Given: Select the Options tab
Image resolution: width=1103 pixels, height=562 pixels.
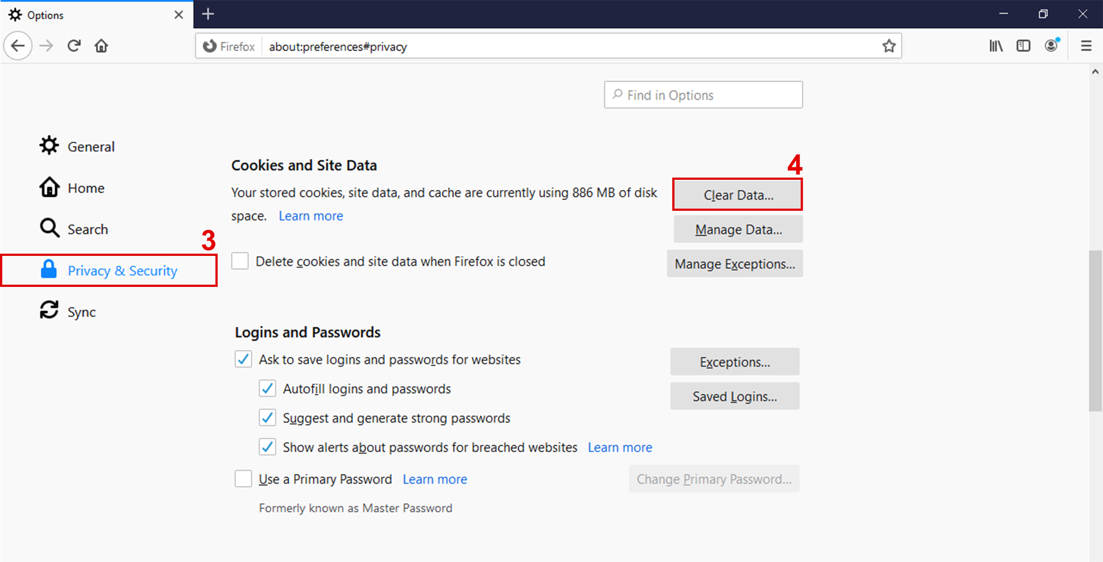Looking at the screenshot, I should coord(96,15).
